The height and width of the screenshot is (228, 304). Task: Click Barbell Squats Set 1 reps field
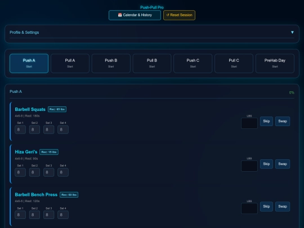[x=20, y=129]
